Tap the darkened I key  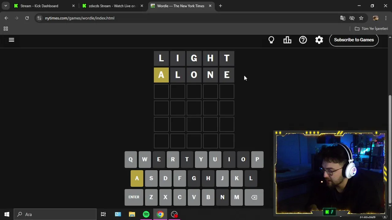coord(229,159)
